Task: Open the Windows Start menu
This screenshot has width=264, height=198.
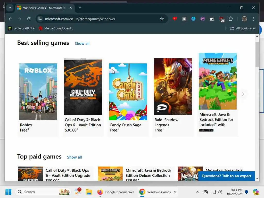Action: (8, 192)
